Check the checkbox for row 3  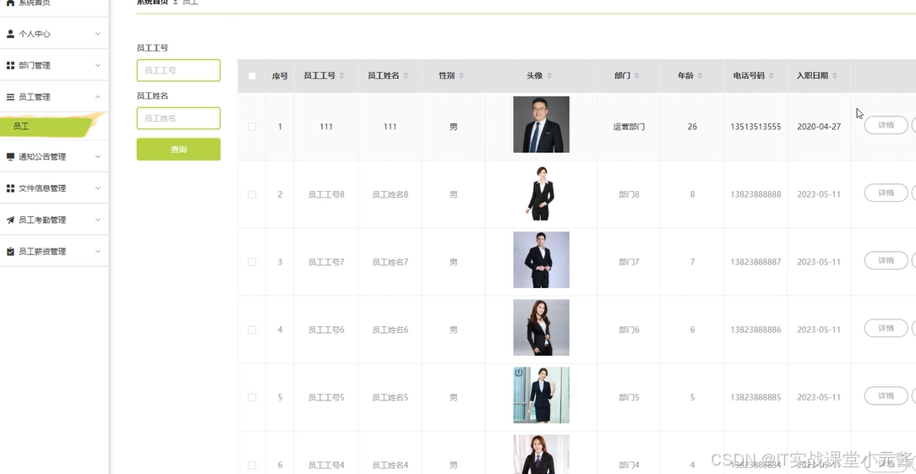pyautogui.click(x=252, y=263)
